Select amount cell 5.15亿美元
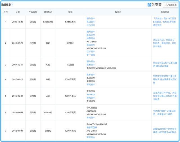Viewport: 180px width, 142px height. [70, 22]
